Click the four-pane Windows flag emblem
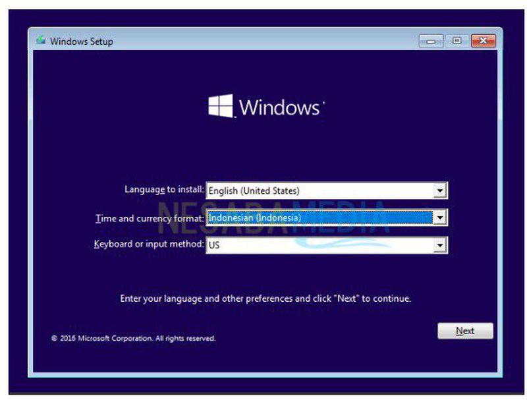Viewport: 527px width, 400px height. click(221, 105)
